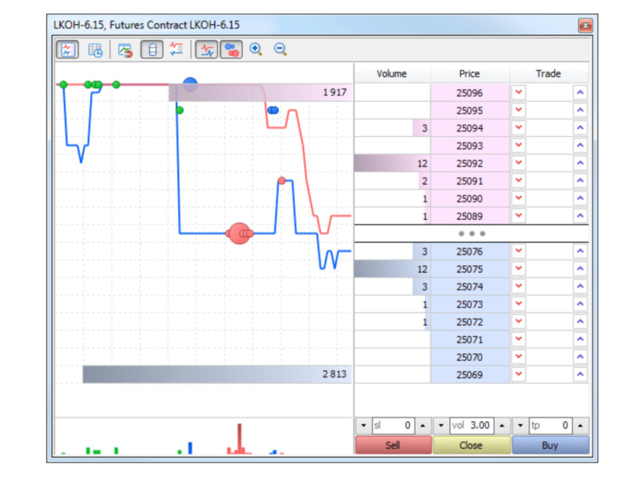Toggle the tick chart display button
This screenshot has width=638, height=477.
click(67, 49)
